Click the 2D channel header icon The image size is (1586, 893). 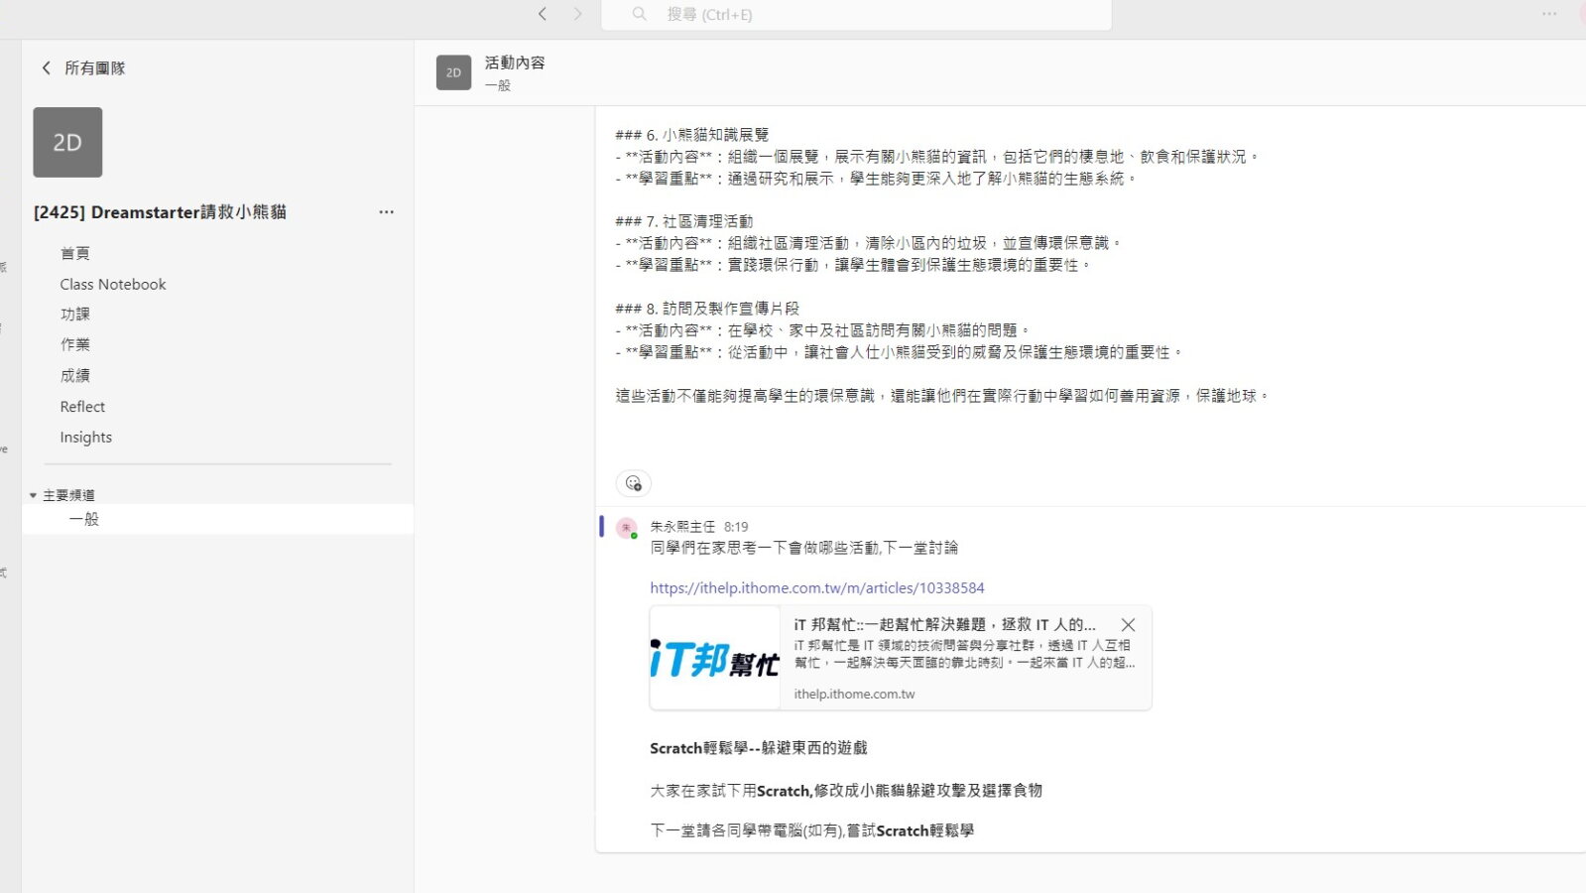(x=453, y=72)
